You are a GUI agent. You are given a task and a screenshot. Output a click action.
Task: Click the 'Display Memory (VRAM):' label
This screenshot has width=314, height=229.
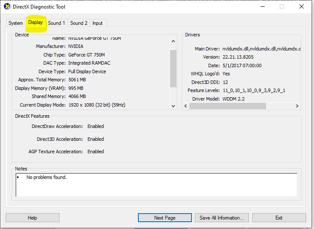[x=40, y=88]
